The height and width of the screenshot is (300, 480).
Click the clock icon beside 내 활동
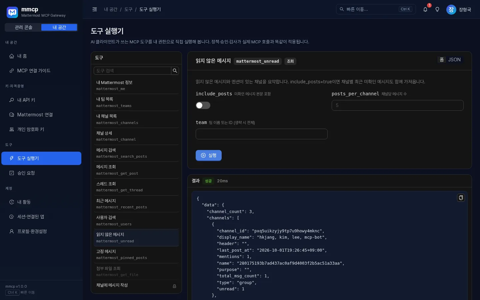click(x=12, y=202)
